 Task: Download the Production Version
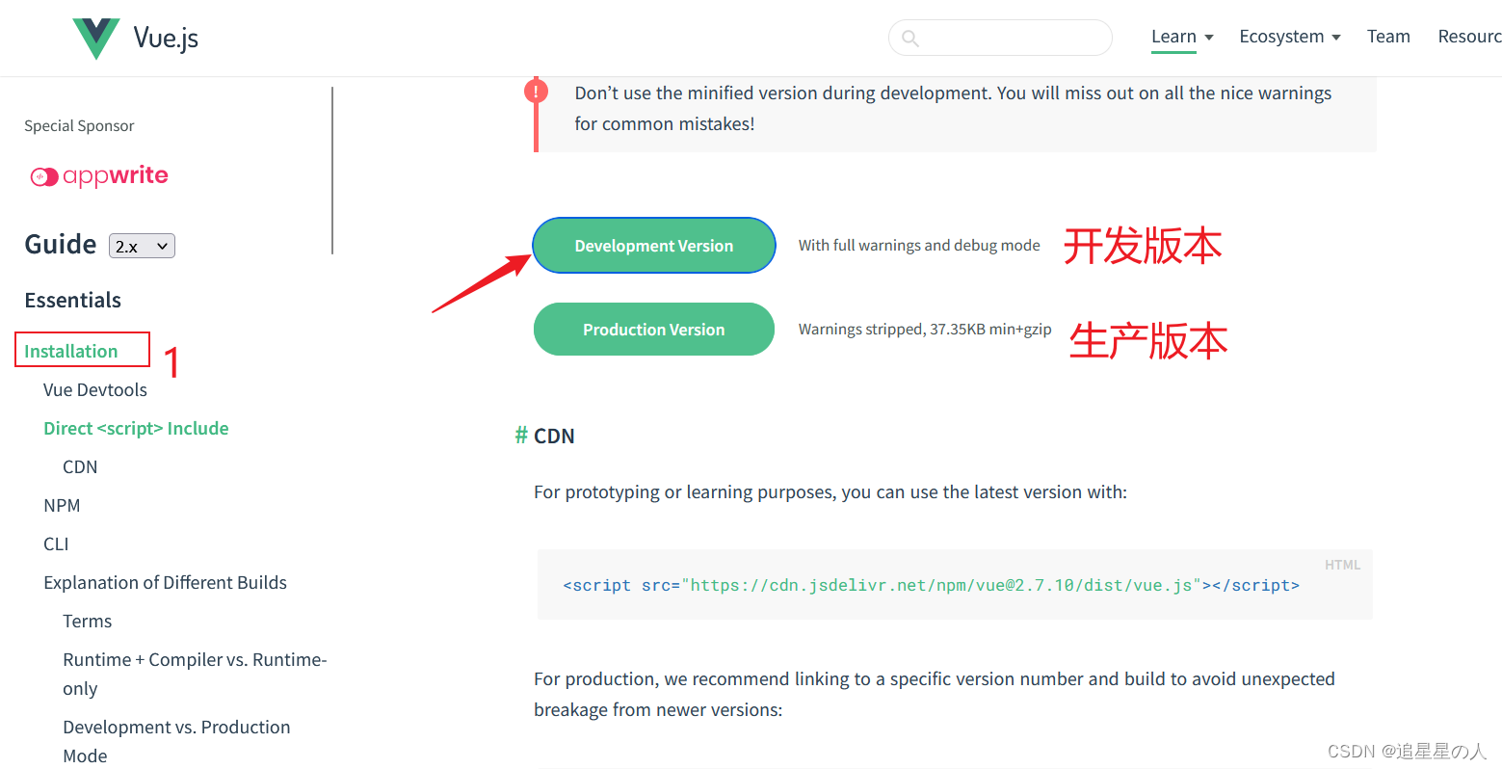pyautogui.click(x=654, y=329)
